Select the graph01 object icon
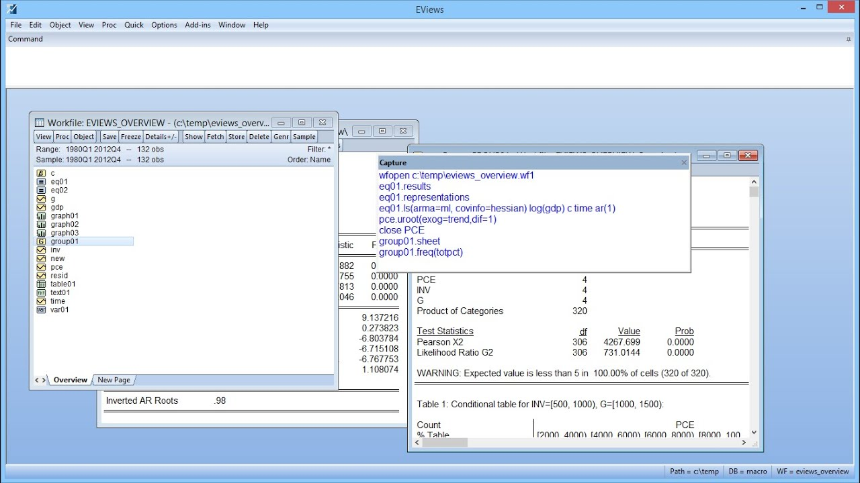Screen dimensions: 860x483 click(41, 216)
